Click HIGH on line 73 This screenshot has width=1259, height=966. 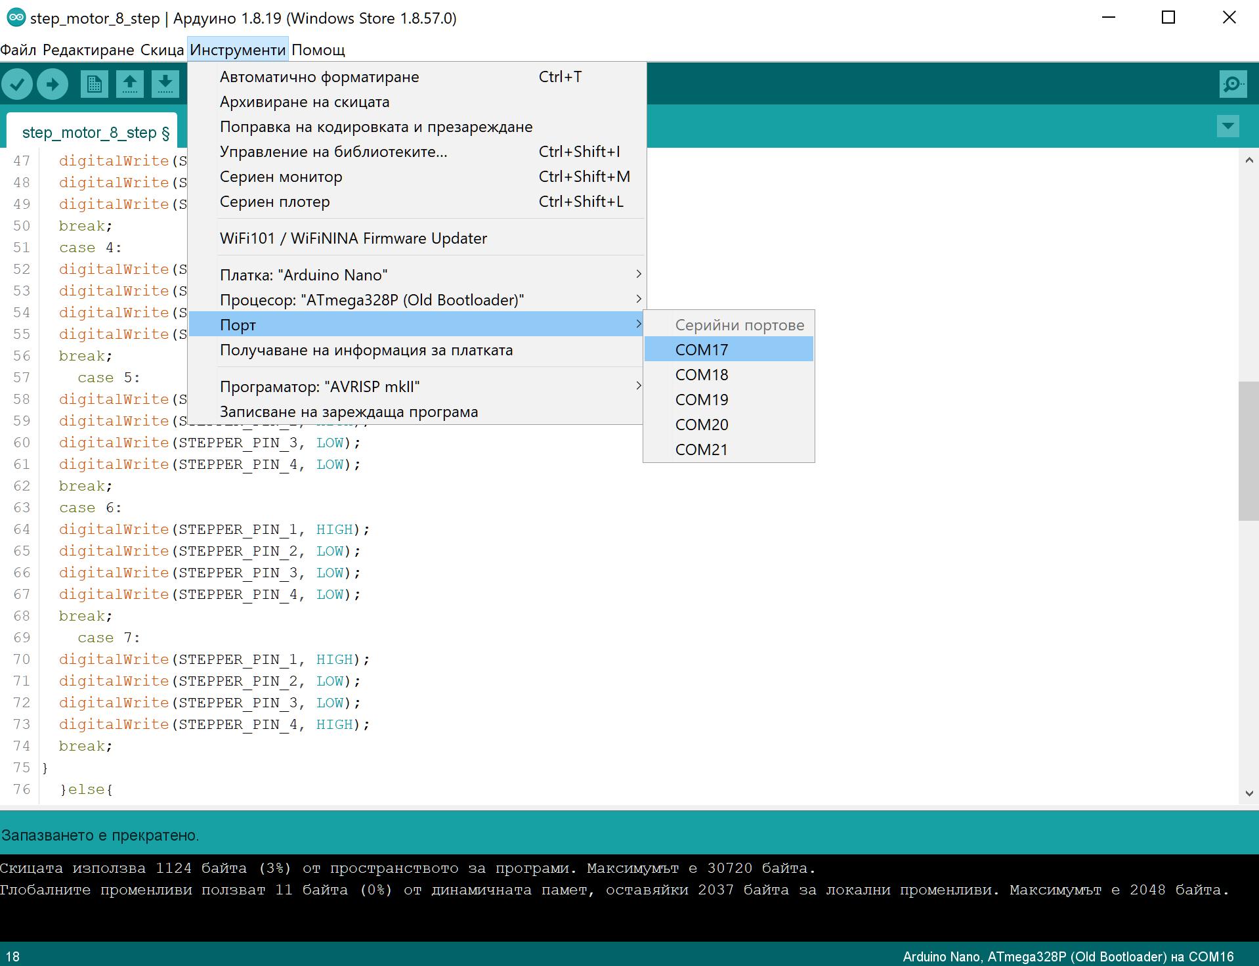(334, 724)
